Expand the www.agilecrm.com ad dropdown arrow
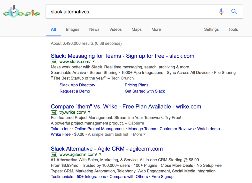 point(100,154)
